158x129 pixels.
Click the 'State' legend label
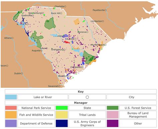pos(87,108)
